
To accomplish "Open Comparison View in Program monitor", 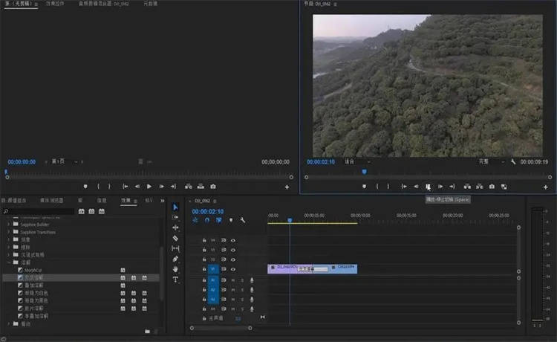I will click(504, 187).
